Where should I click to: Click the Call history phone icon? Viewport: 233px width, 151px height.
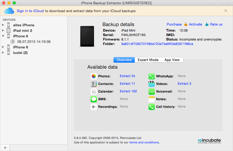pyautogui.click(x=152, y=107)
